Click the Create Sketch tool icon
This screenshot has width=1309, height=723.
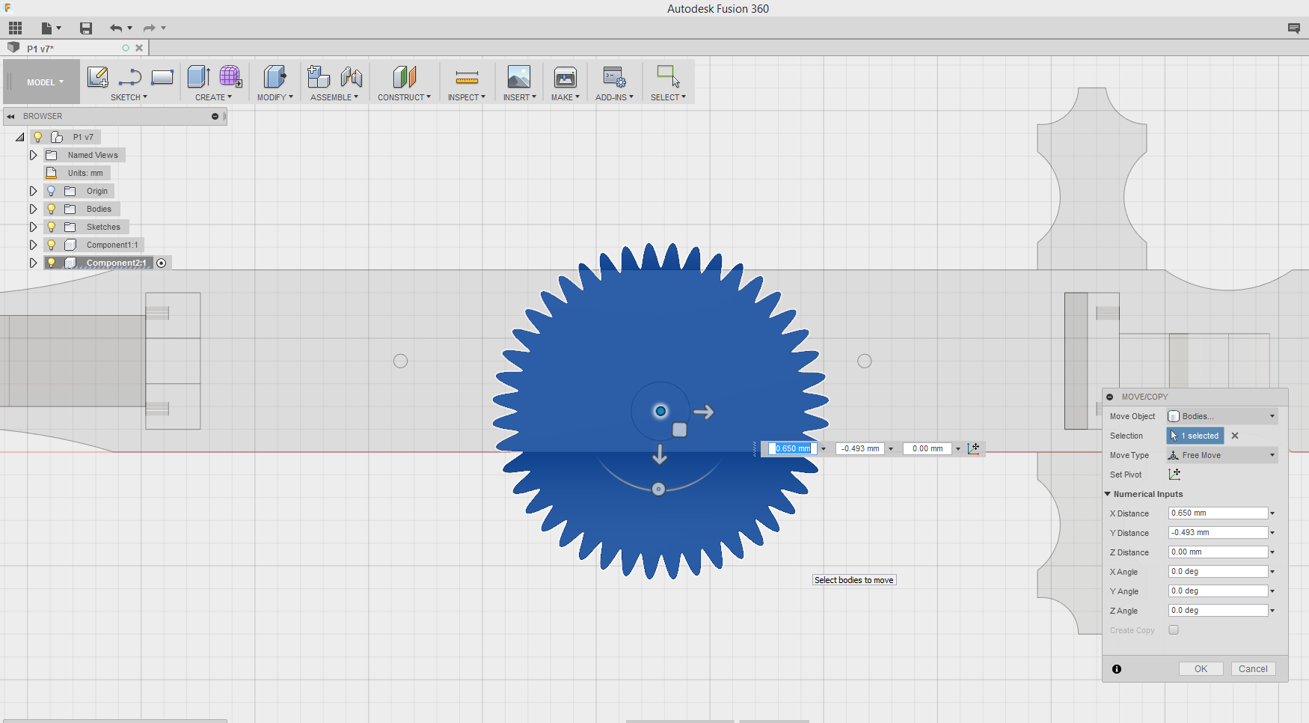tap(97, 77)
